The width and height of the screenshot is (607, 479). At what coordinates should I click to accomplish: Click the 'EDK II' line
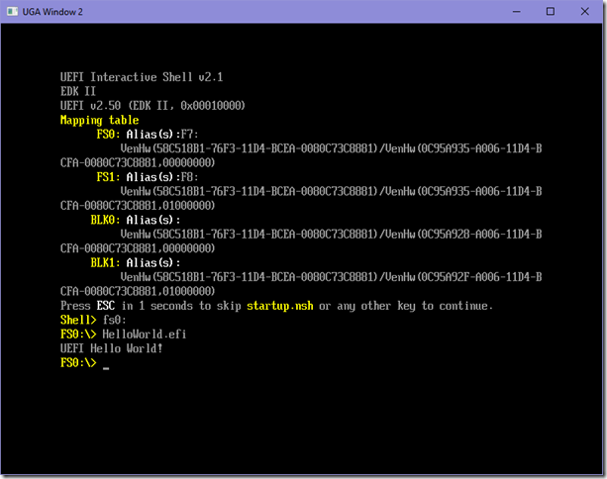(x=78, y=91)
